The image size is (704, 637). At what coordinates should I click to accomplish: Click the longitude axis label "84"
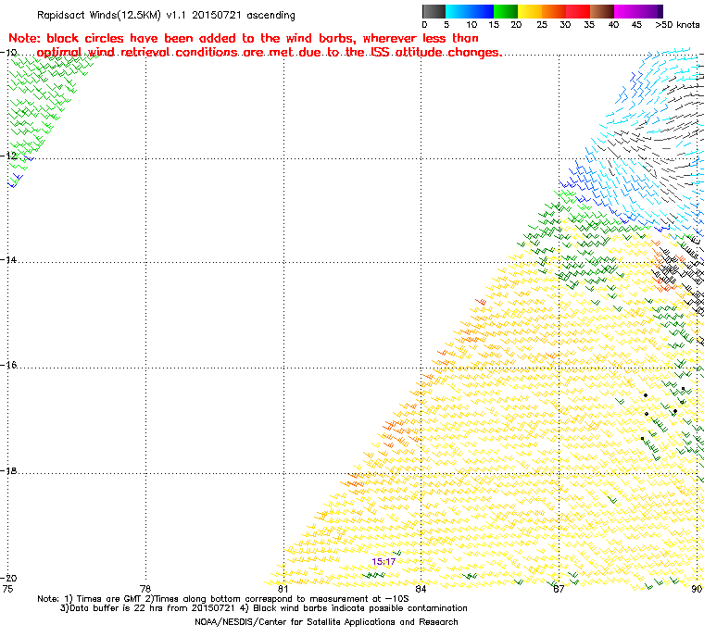421,589
